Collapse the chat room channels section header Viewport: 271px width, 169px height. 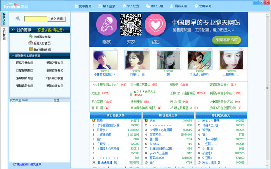40,55
